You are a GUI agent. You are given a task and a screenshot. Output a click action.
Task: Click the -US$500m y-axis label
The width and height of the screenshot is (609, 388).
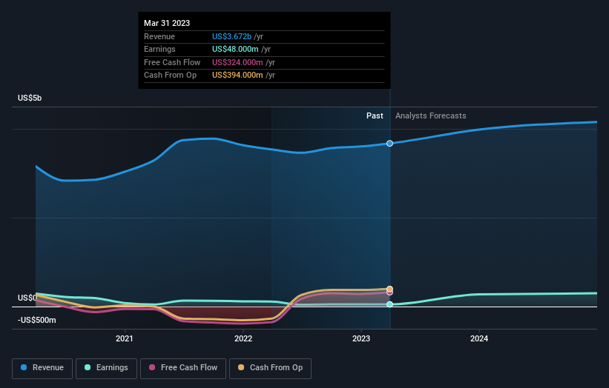click(x=37, y=320)
